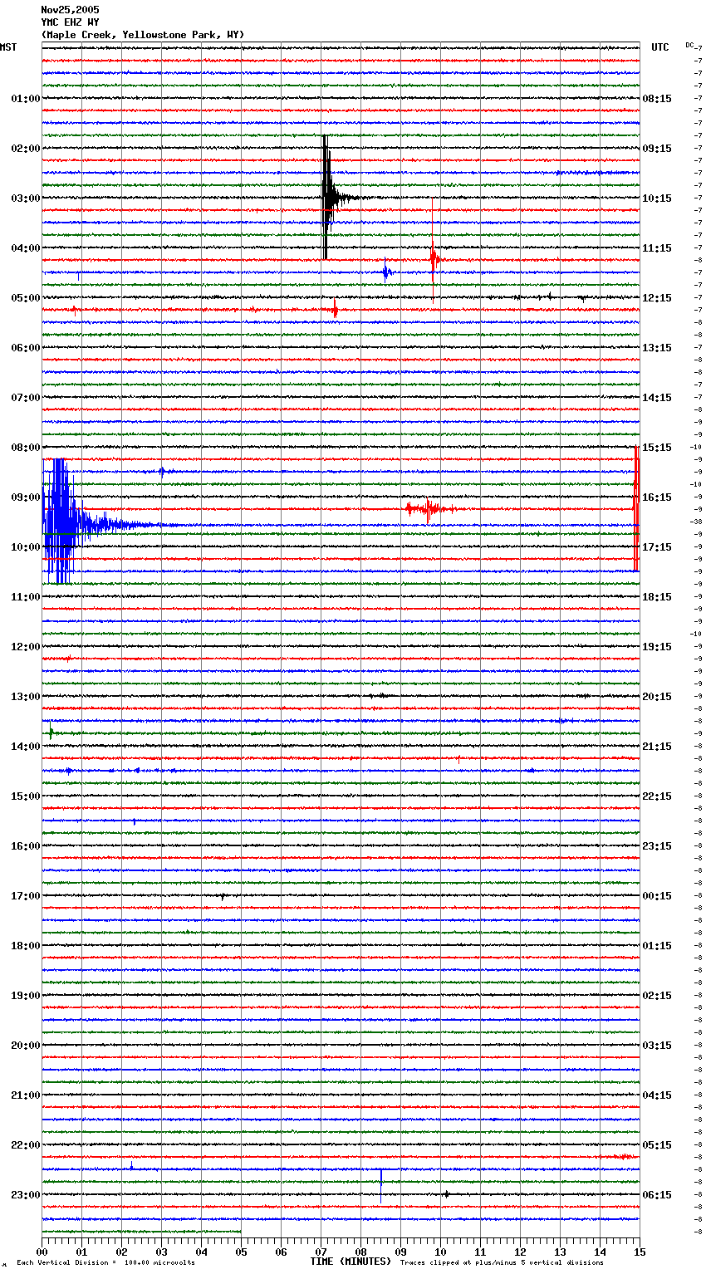
Task: Select the 08:00 MST row label
Action: click(26, 448)
